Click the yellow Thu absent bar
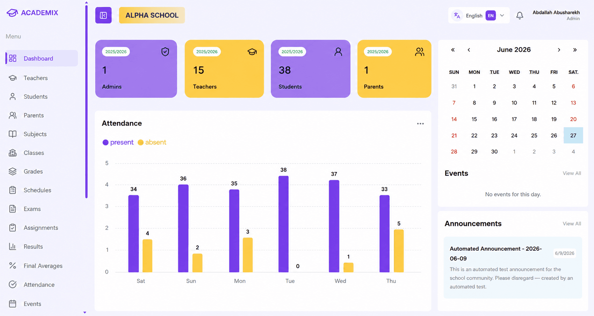Viewport: 594px width, 316px height. coord(399,251)
